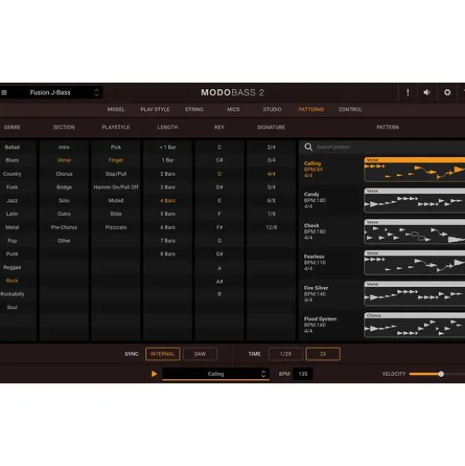The width and height of the screenshot is (465, 466).
Task: Enable 2X time
Action: click(x=322, y=354)
